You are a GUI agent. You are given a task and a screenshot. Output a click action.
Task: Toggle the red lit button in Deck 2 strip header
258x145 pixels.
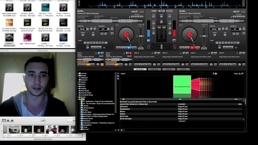point(130,53)
